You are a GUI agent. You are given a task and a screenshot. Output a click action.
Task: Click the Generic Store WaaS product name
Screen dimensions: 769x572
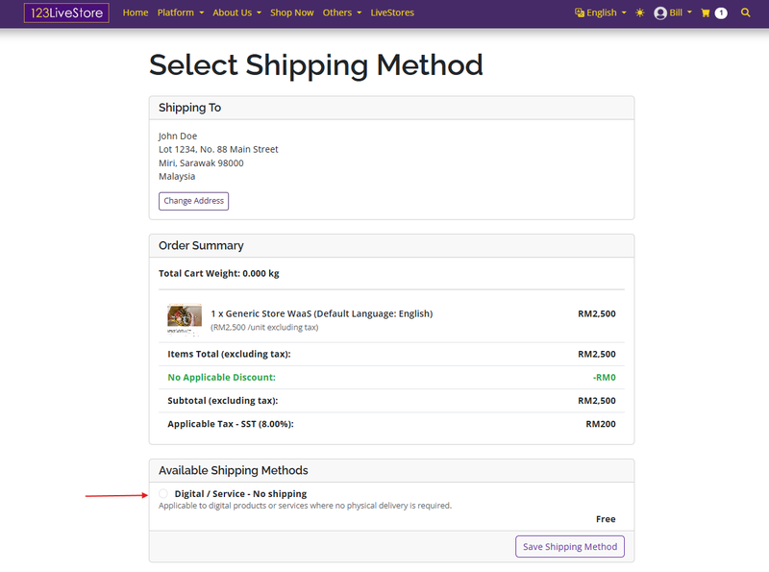322,313
